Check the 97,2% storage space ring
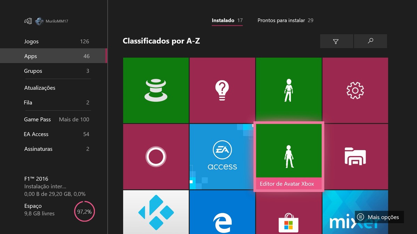The height and width of the screenshot is (234, 417). pyautogui.click(x=84, y=211)
